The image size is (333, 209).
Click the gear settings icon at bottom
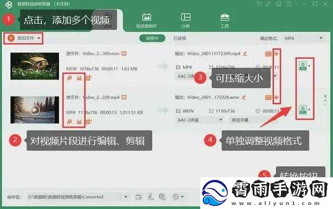[x=176, y=197]
